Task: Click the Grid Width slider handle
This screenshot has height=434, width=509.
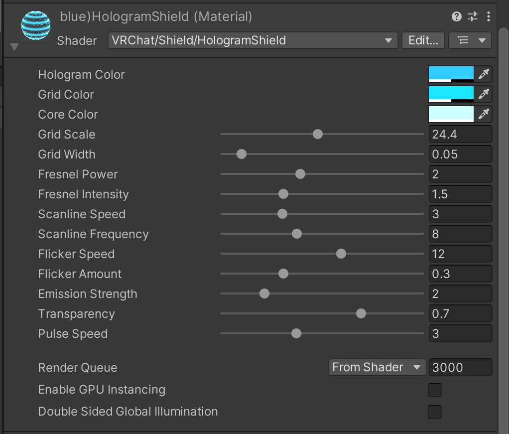Action: 241,154
